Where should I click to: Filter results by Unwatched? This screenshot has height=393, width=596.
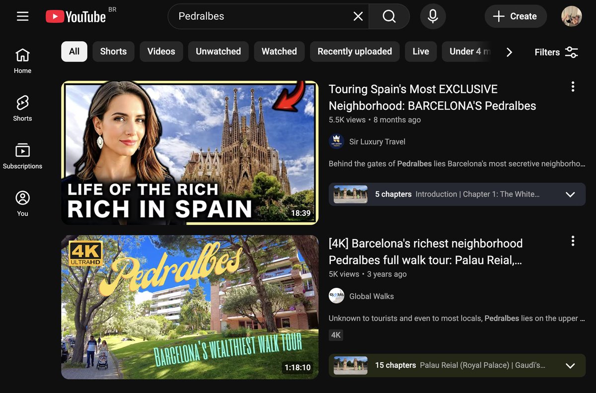[218, 52]
